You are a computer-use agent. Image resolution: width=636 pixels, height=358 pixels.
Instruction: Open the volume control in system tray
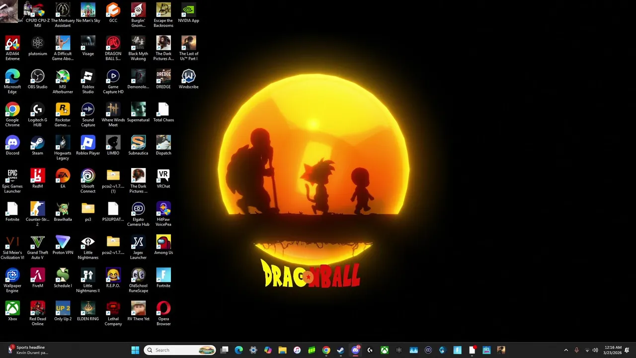pyautogui.click(x=595, y=350)
